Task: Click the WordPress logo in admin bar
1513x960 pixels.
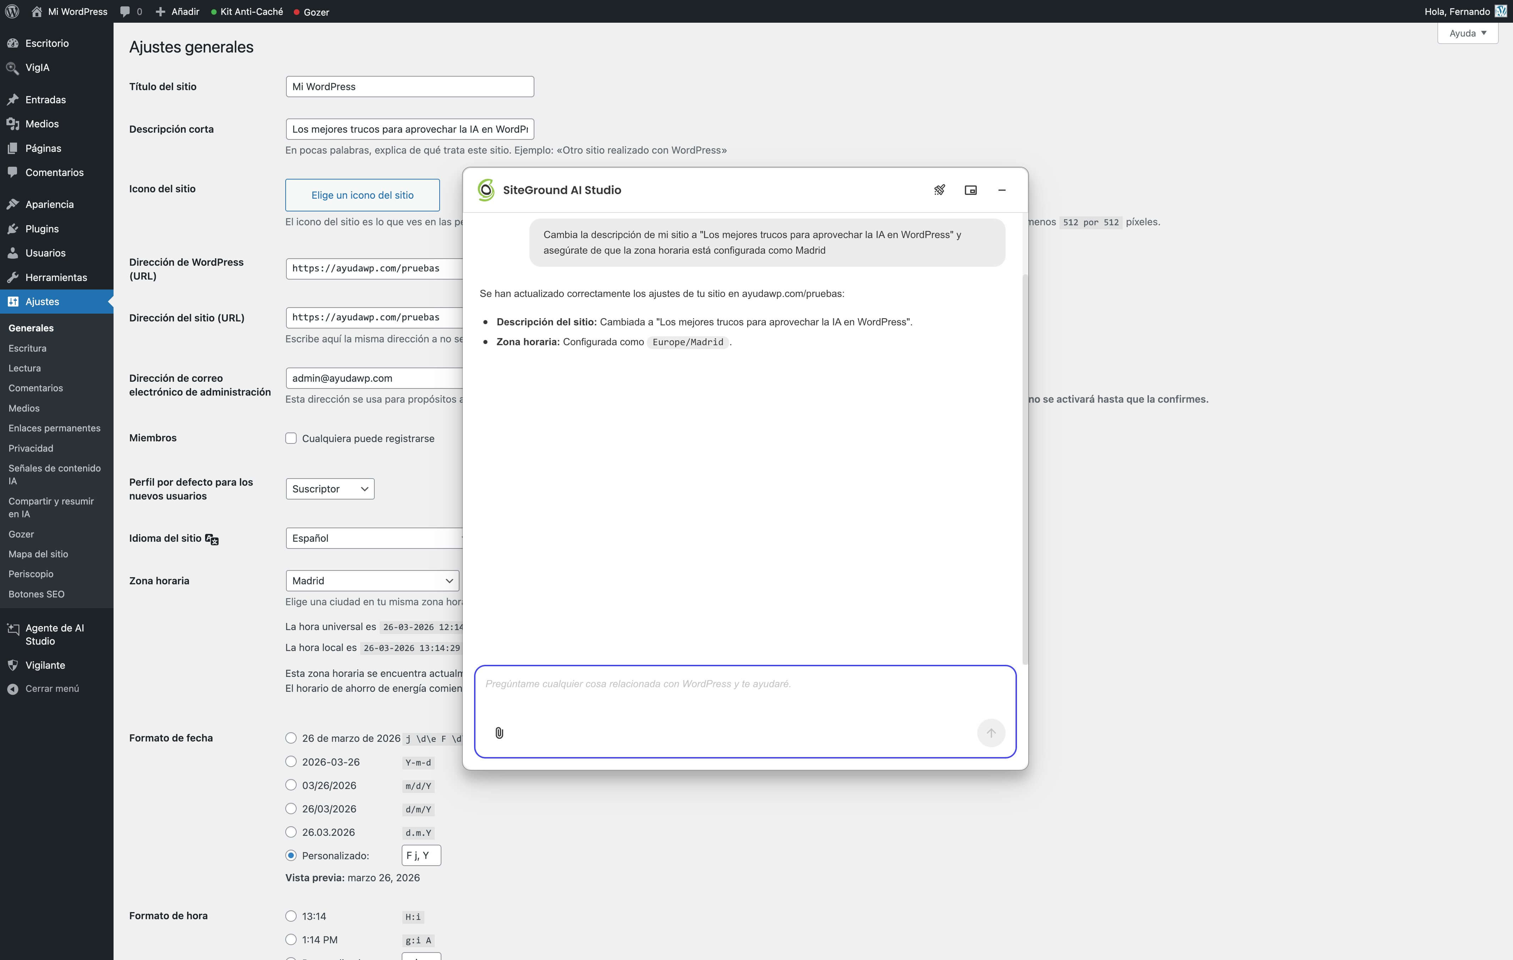Action: click(x=12, y=11)
